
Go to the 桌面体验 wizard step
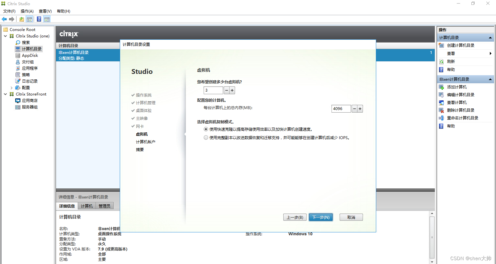(144, 111)
